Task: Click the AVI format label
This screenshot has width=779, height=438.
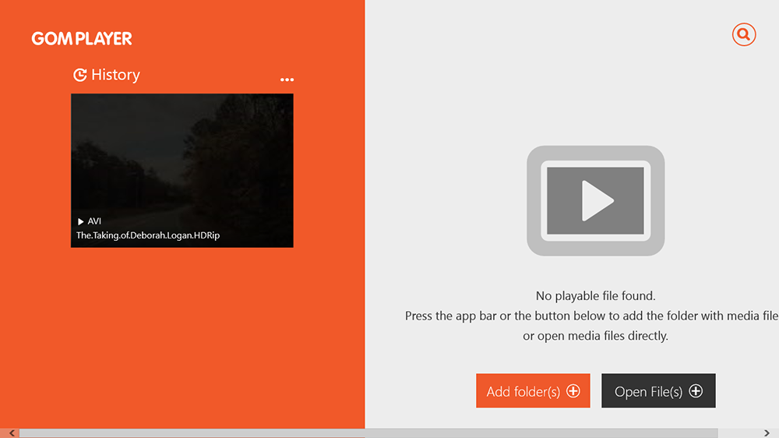Action: 94,221
